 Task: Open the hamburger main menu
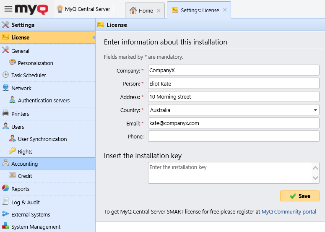click(8, 9)
